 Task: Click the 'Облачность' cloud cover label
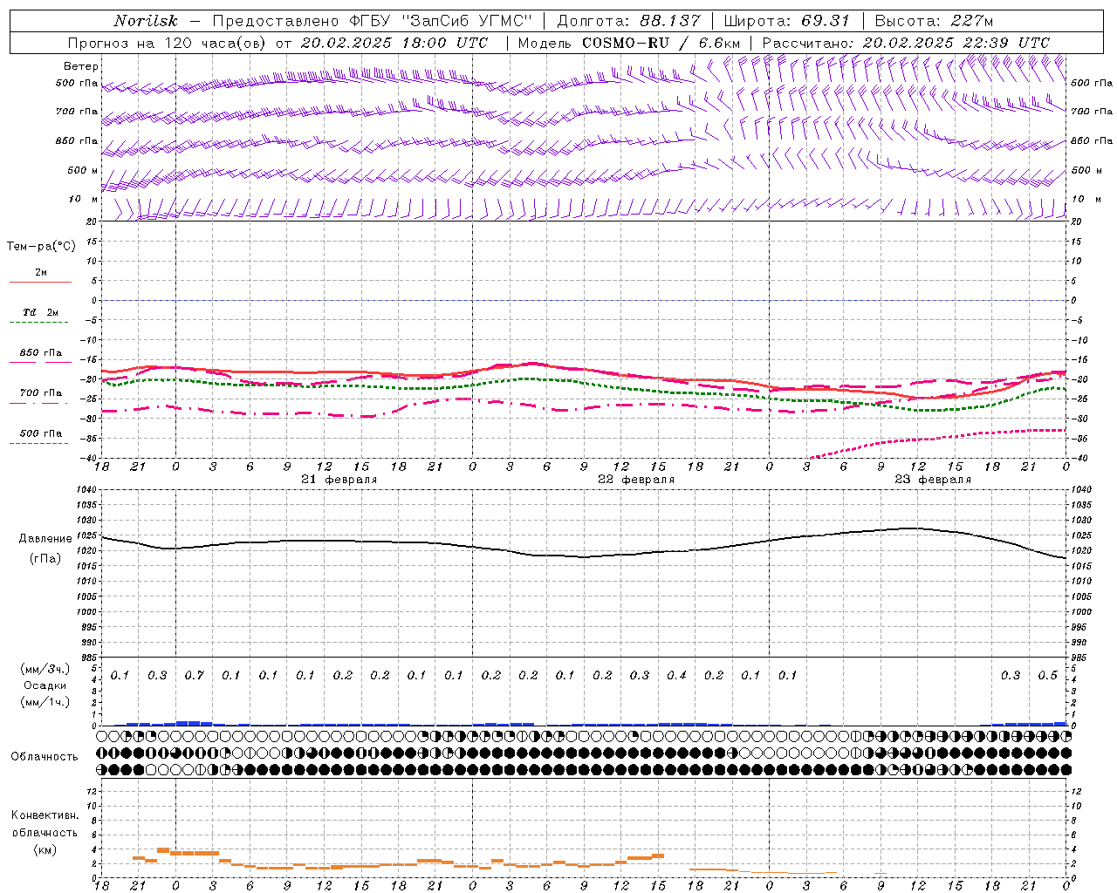point(45,757)
